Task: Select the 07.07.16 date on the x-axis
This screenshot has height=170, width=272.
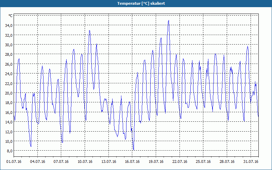Action: point(61,162)
